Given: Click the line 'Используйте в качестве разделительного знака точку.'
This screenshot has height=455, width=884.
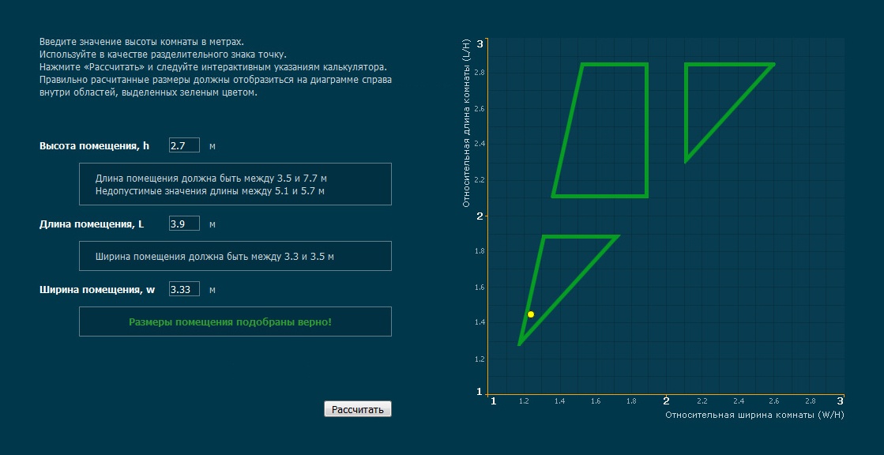Looking at the screenshot, I should point(163,55).
